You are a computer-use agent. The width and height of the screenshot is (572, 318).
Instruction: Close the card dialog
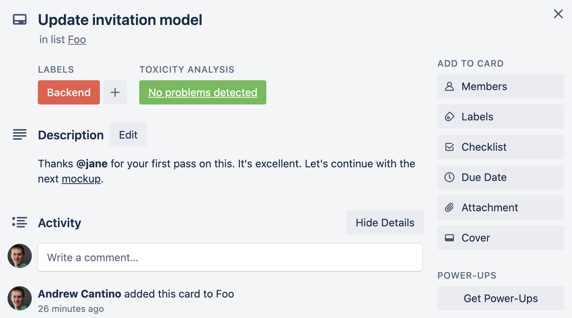(558, 14)
